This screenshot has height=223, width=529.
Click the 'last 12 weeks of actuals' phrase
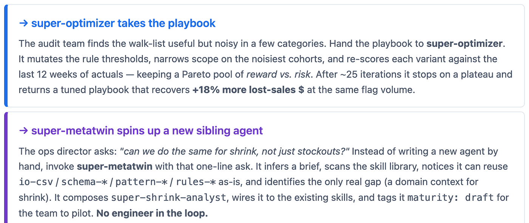71,75
